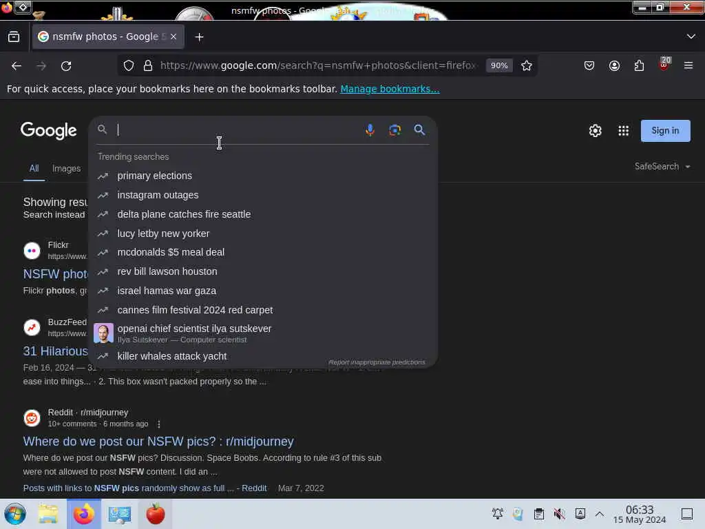The width and height of the screenshot is (705, 529).
Task: Open computer search taskbar app
Action: 120,514
